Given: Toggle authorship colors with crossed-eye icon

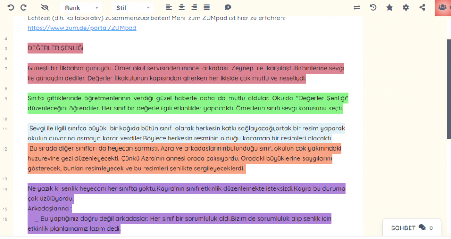Looking at the screenshot, I should (x=44, y=7).
